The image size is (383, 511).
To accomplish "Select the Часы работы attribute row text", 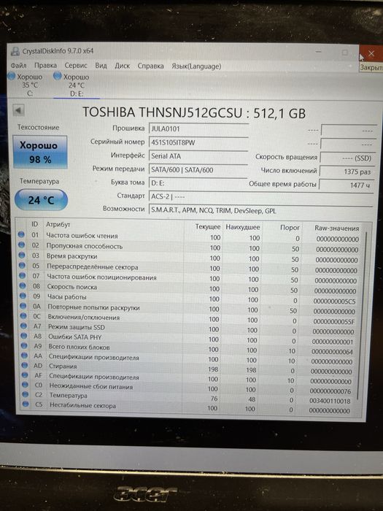I will 67,297.
